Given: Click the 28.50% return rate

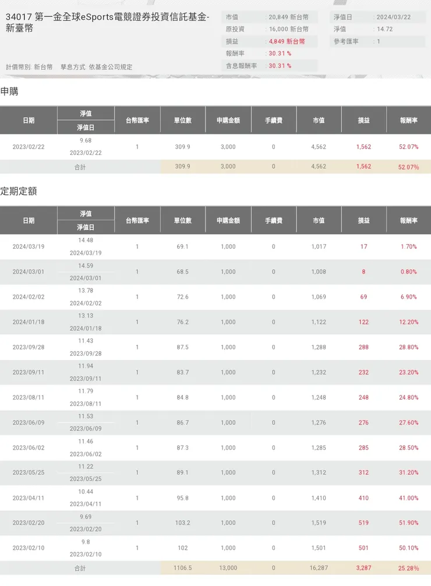Looking at the screenshot, I should 408,447.
